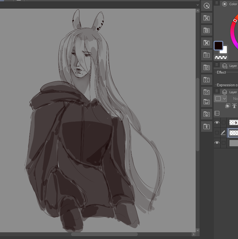Switch to the Layer palette tab

pos(229,92)
